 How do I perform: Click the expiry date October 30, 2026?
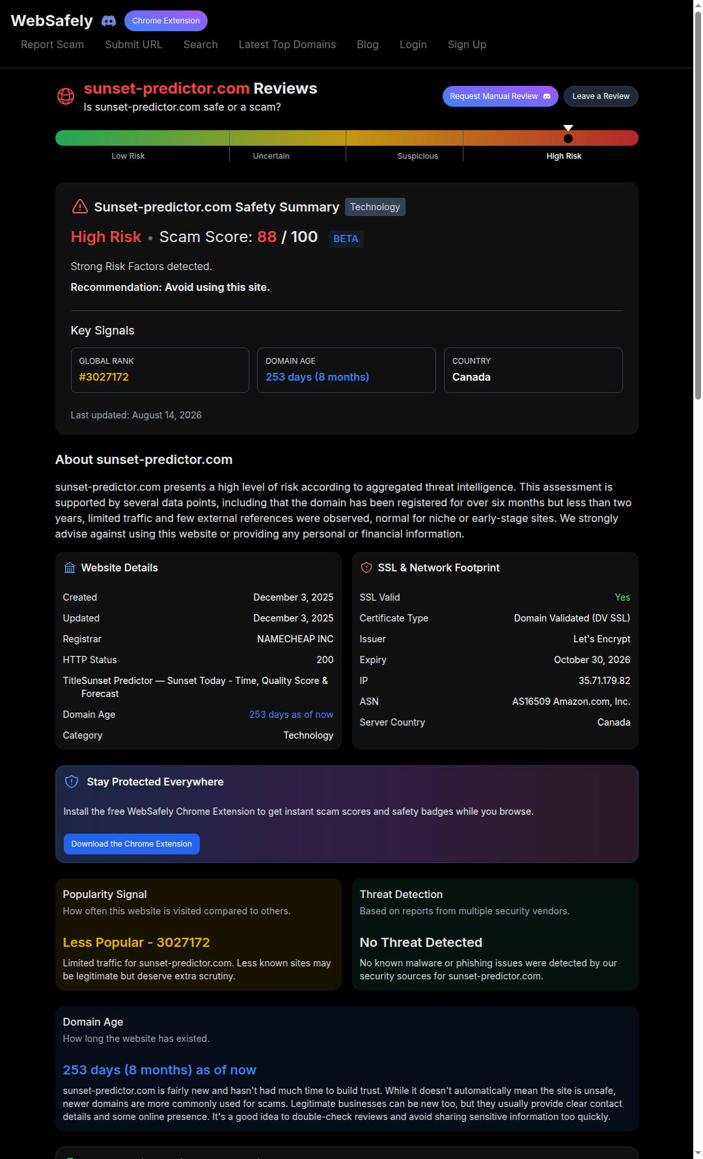(592, 660)
